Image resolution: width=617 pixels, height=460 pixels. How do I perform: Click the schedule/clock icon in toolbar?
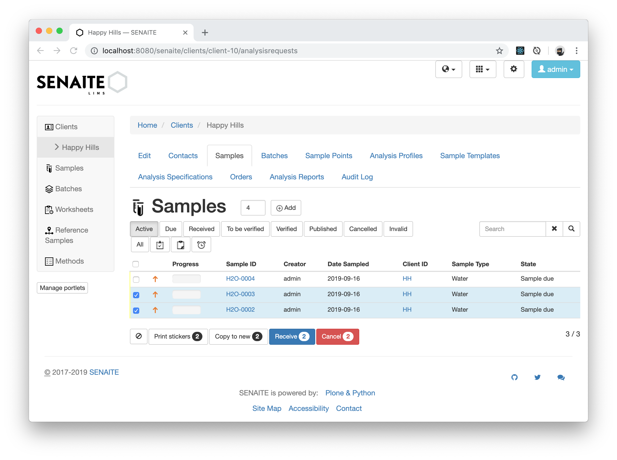point(202,245)
